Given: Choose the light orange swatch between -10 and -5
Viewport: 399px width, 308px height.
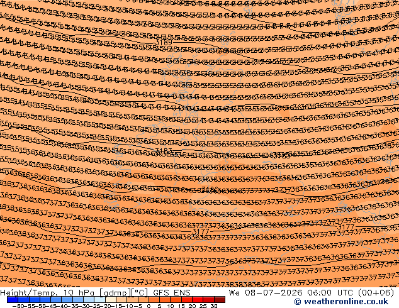Looking at the screenshot, I should pos(132,300).
